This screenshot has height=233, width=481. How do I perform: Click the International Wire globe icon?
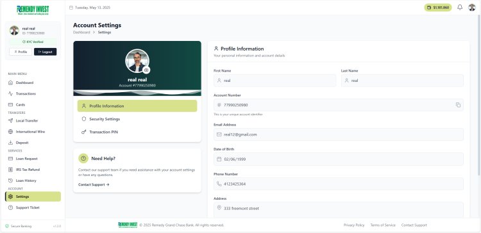click(10, 132)
